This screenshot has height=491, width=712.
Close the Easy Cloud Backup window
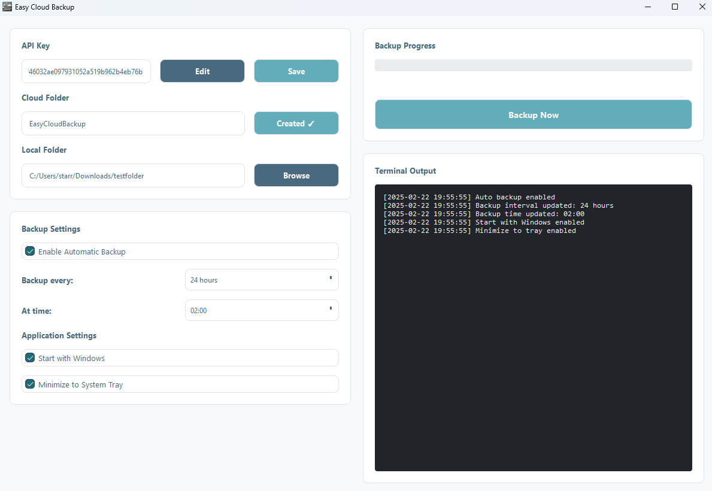coord(702,7)
